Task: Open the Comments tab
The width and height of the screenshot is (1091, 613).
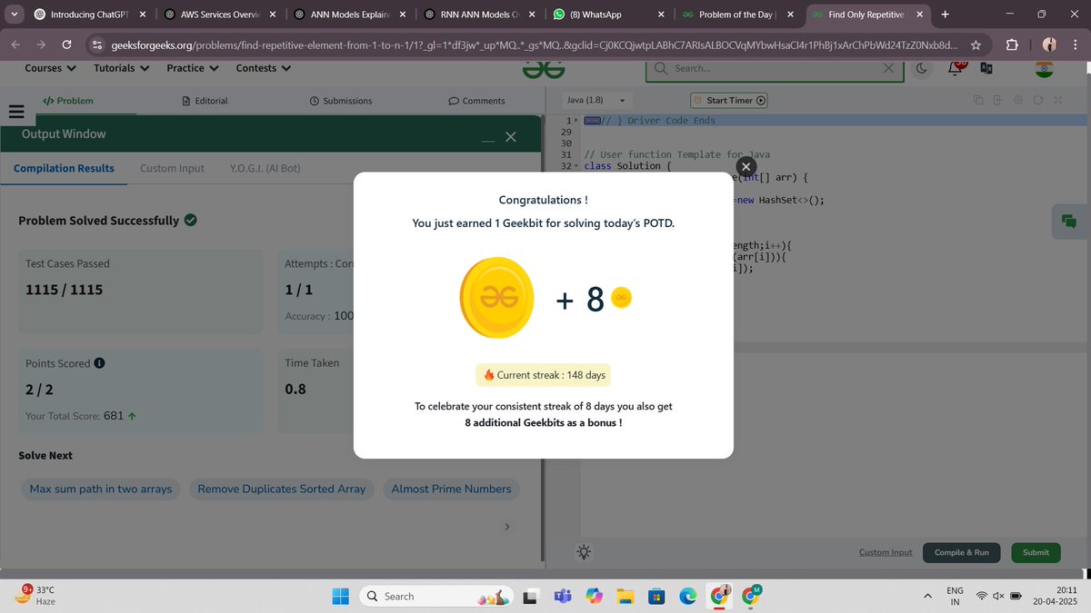Action: tap(476, 101)
